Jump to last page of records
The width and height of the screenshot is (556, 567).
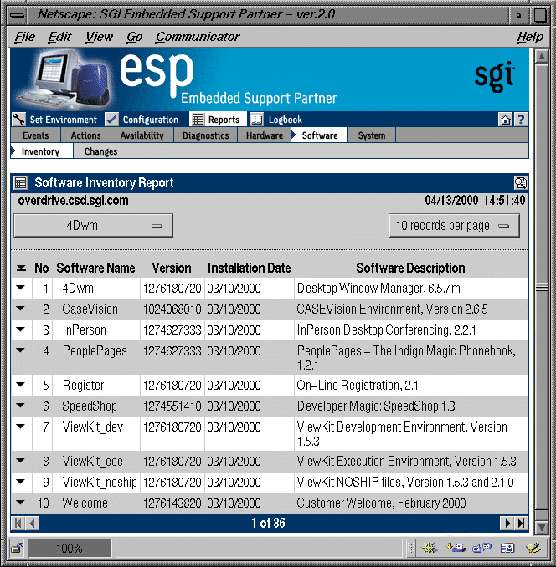pyautogui.click(x=521, y=524)
